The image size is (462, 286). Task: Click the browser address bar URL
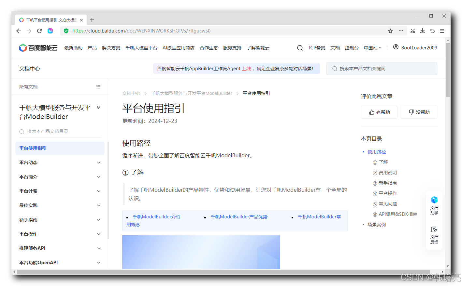[x=141, y=31]
